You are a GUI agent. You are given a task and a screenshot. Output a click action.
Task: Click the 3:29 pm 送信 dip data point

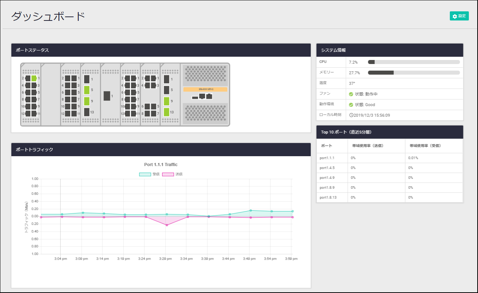(x=167, y=225)
